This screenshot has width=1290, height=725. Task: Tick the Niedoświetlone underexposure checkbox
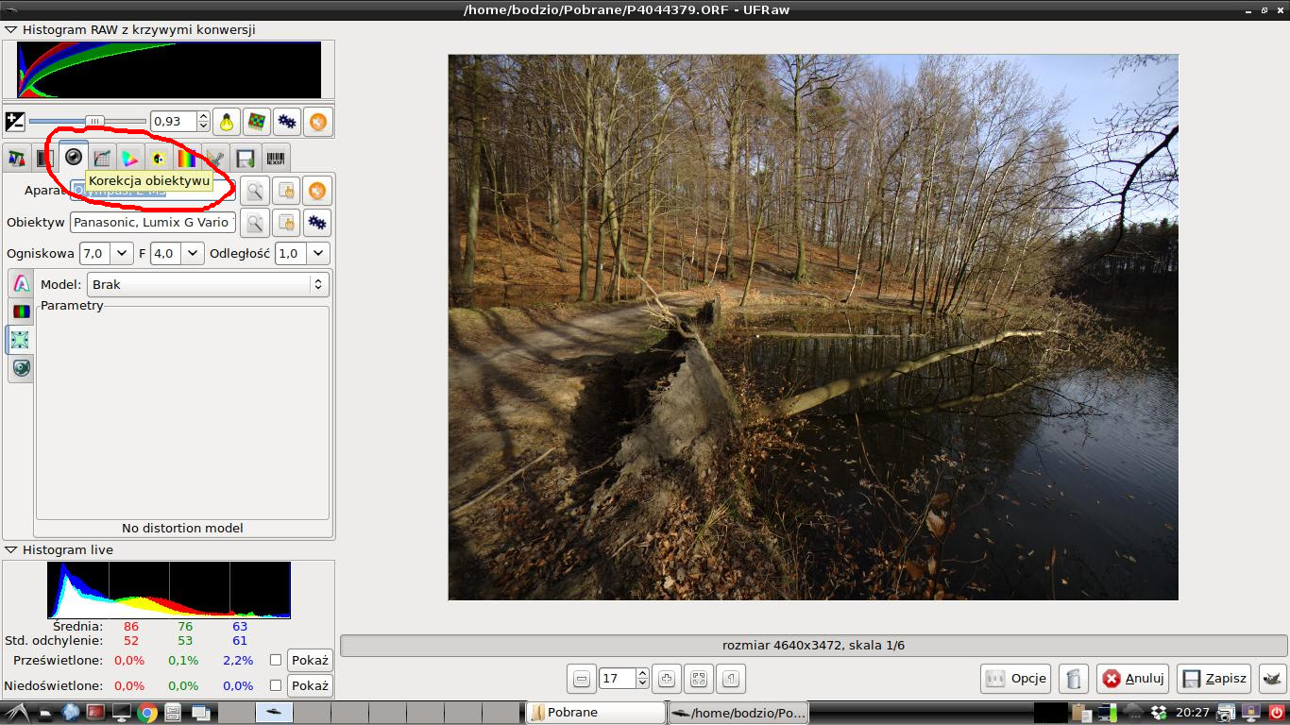(276, 685)
